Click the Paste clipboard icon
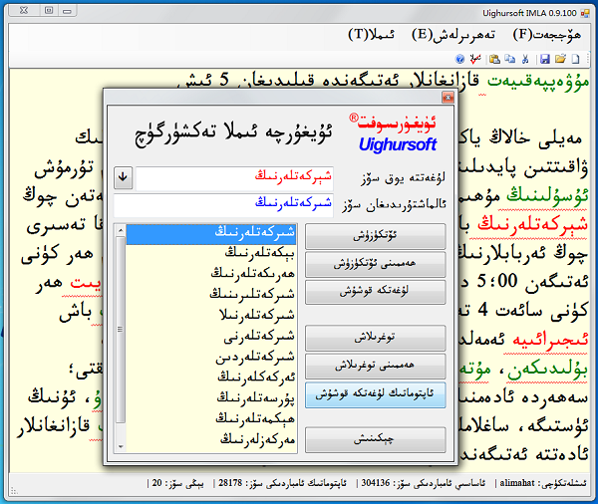 (x=494, y=59)
